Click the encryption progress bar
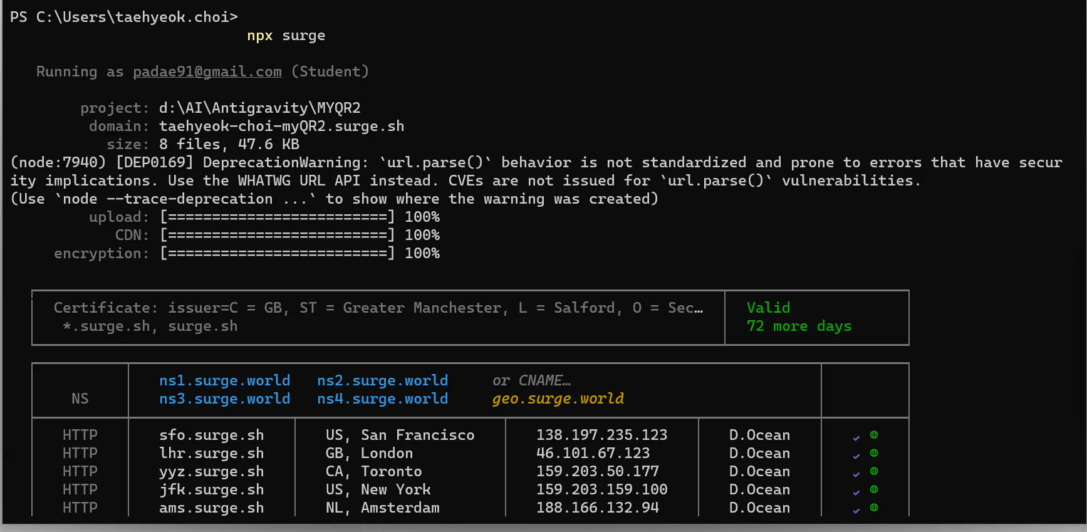 point(277,253)
